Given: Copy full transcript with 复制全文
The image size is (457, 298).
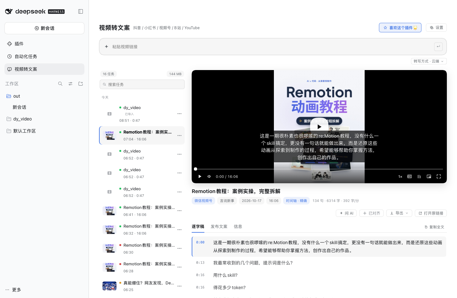Looking at the screenshot, I should click(x=434, y=227).
